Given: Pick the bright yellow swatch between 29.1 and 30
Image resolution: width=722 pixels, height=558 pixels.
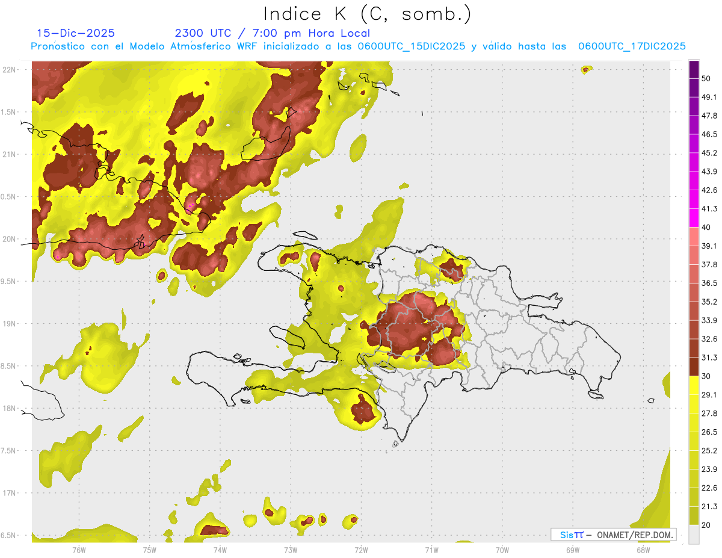Looking at the screenshot, I should coord(694,385).
